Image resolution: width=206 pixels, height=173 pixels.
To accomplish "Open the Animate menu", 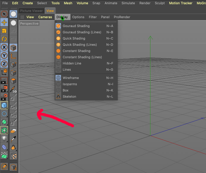I will point(111,3).
